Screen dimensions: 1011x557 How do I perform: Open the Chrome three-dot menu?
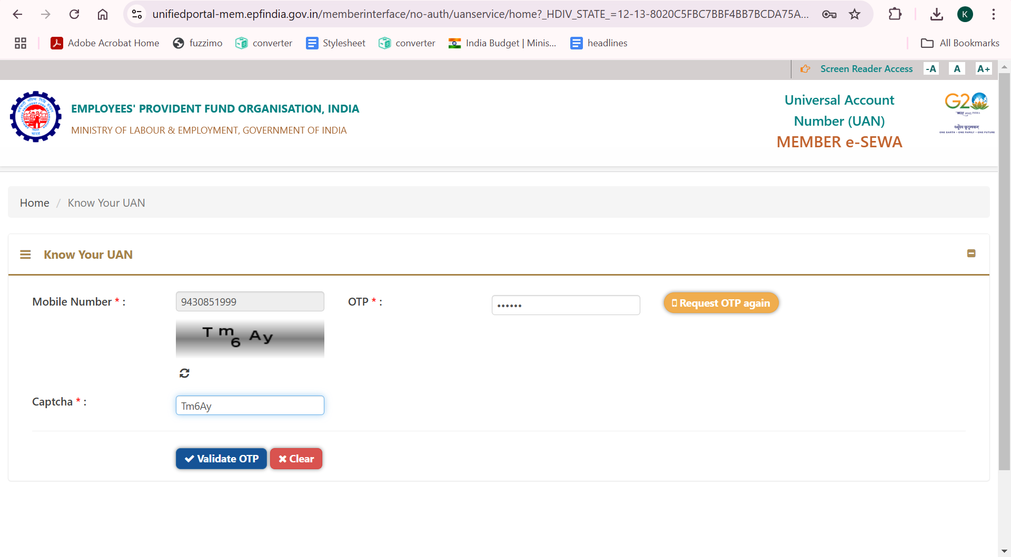994,14
